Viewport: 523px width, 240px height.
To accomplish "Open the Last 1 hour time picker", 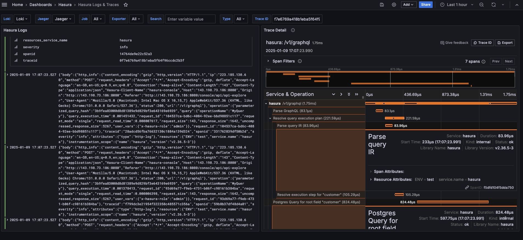I will tap(457, 5).
